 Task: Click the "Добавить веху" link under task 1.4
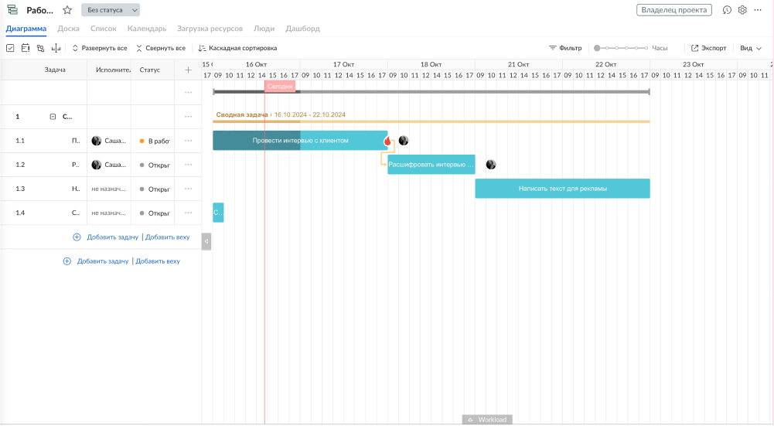[x=167, y=237]
